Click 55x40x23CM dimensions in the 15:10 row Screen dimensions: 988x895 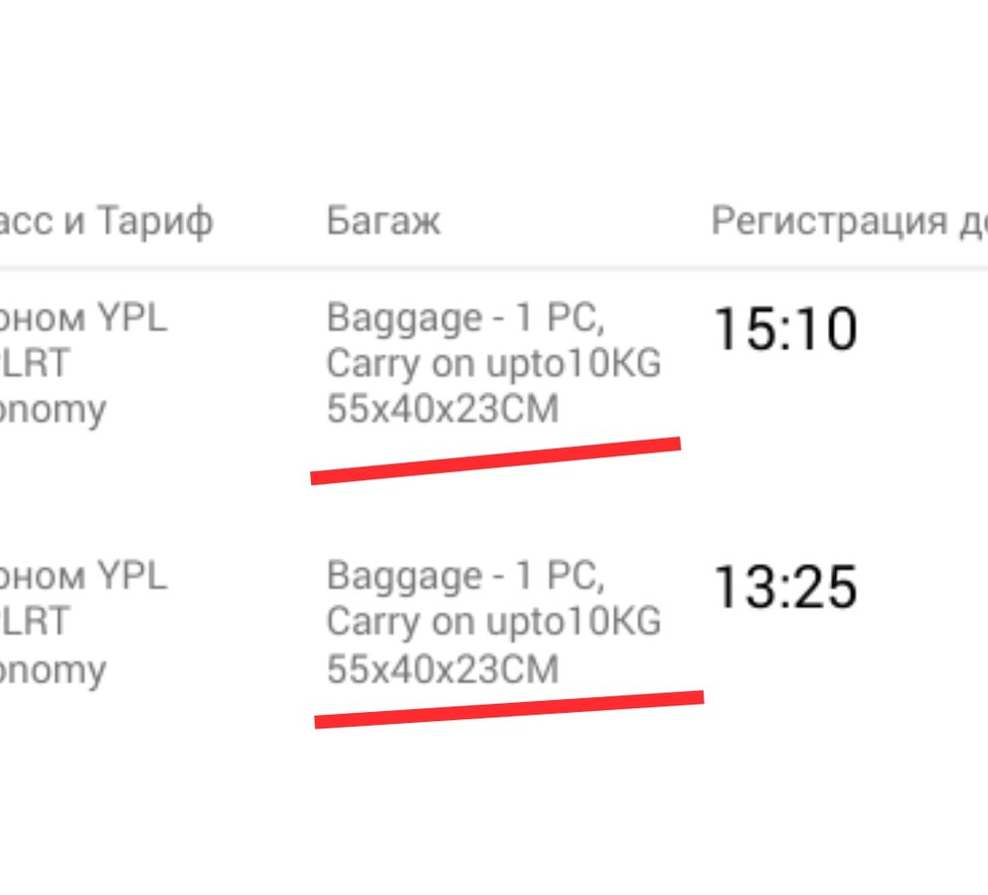pos(442,409)
